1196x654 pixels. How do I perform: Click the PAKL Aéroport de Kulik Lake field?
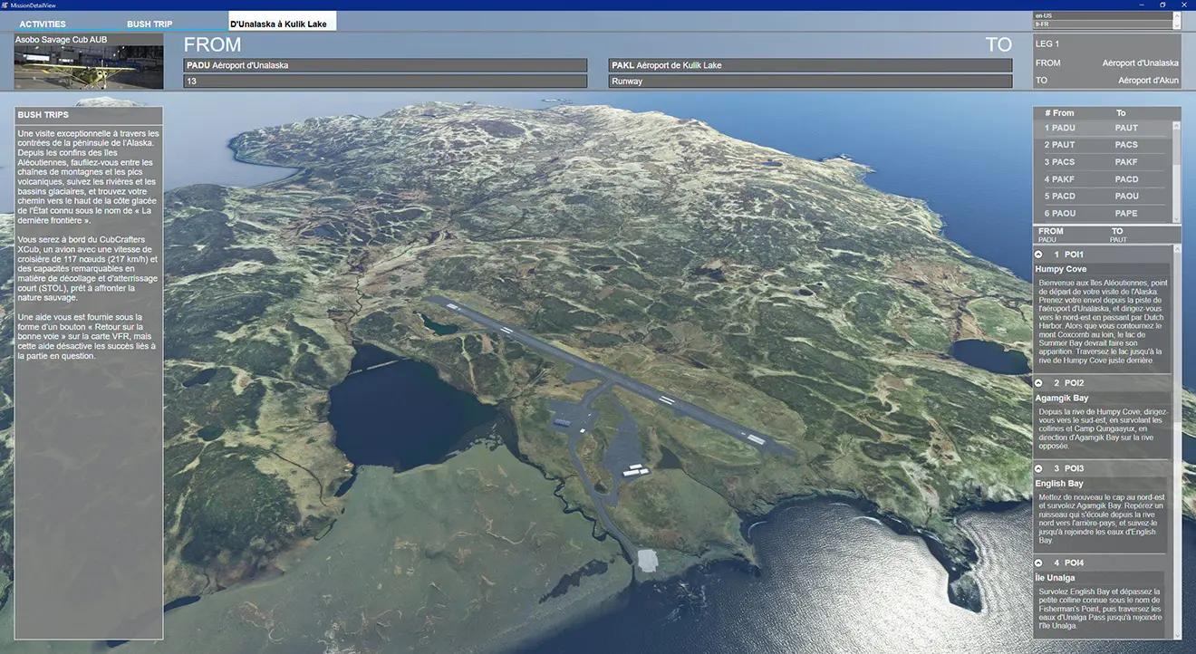pyautogui.click(x=810, y=65)
